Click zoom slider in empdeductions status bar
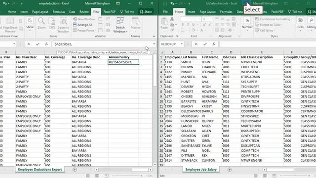Viewport: 316px width, 178px height. (x=127, y=176)
